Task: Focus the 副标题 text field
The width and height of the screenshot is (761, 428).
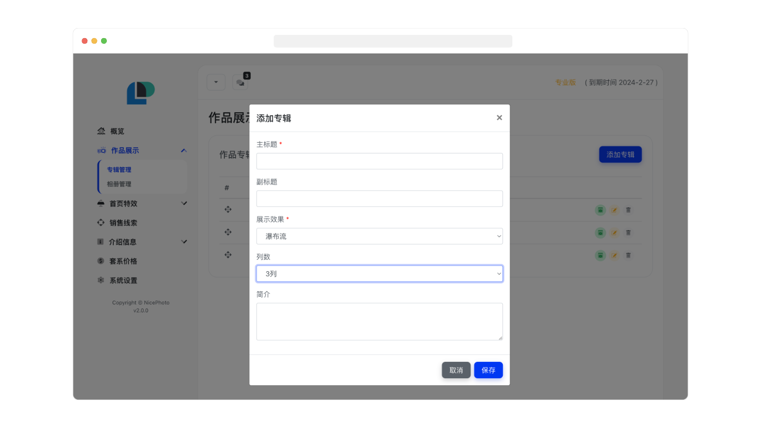Action: pyautogui.click(x=379, y=198)
